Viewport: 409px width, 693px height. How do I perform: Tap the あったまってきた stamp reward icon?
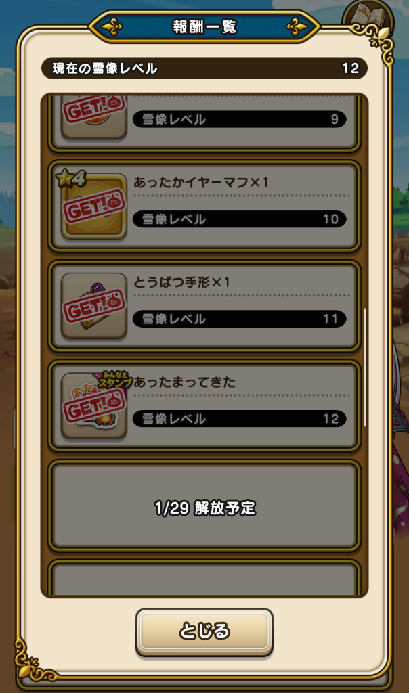click(x=93, y=406)
